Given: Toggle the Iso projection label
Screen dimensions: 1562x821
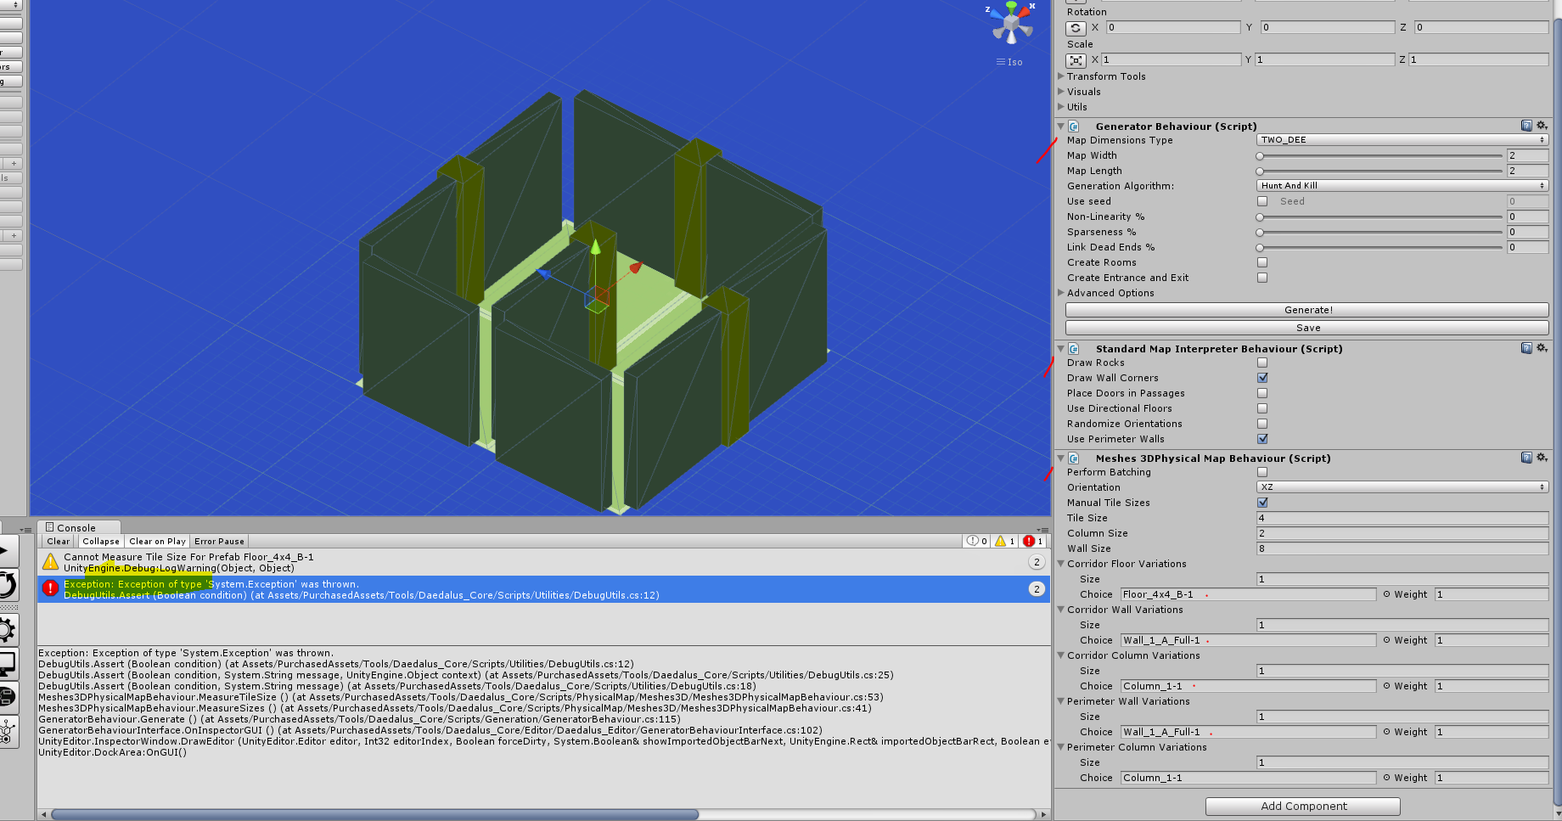Looking at the screenshot, I should point(1009,62).
